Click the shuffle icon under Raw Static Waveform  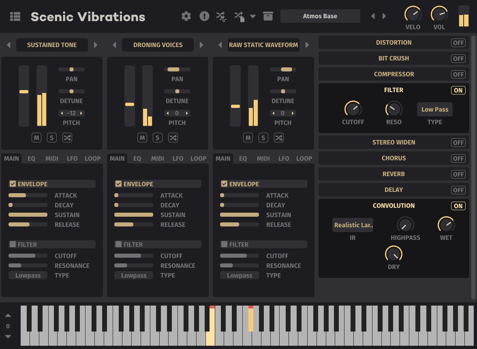[x=278, y=138]
